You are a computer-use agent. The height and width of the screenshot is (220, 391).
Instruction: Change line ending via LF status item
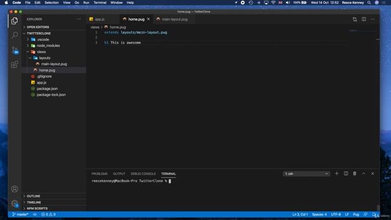pos(346,215)
